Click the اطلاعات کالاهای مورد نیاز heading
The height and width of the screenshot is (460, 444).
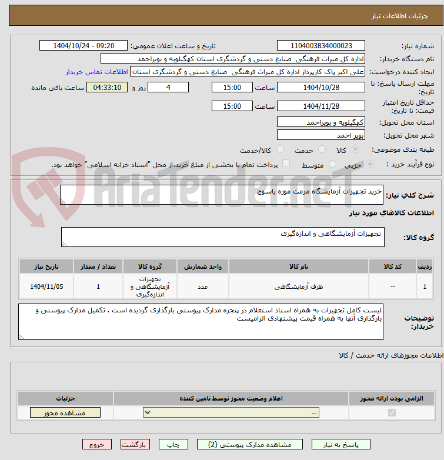[x=392, y=213]
